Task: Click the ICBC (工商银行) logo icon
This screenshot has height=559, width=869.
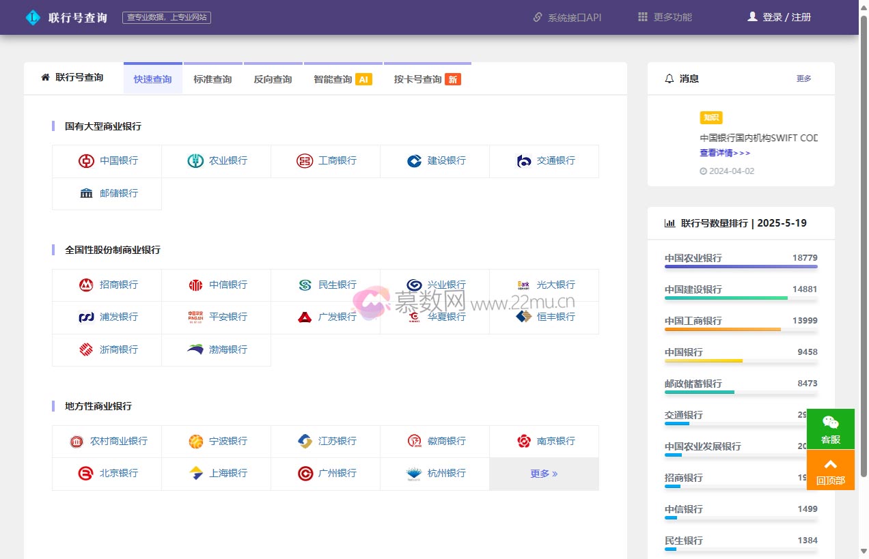Action: (305, 161)
